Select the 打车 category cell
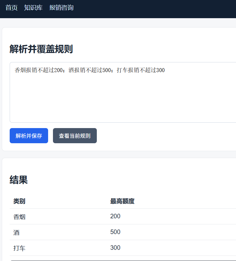This screenshot has width=236, height=261. click(19, 248)
